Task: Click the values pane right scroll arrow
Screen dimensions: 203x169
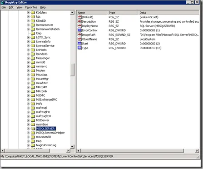Action: coord(197,151)
